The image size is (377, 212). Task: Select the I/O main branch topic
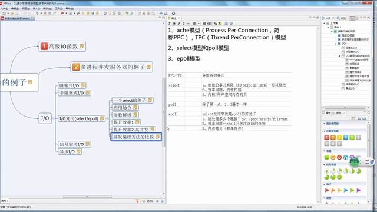[45, 118]
